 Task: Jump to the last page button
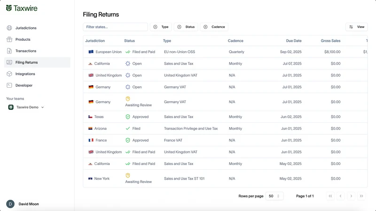point(361,196)
